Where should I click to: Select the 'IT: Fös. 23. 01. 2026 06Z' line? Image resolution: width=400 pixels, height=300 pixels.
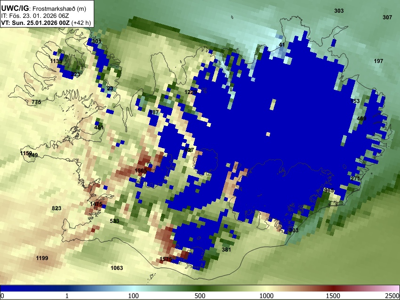point(35,16)
